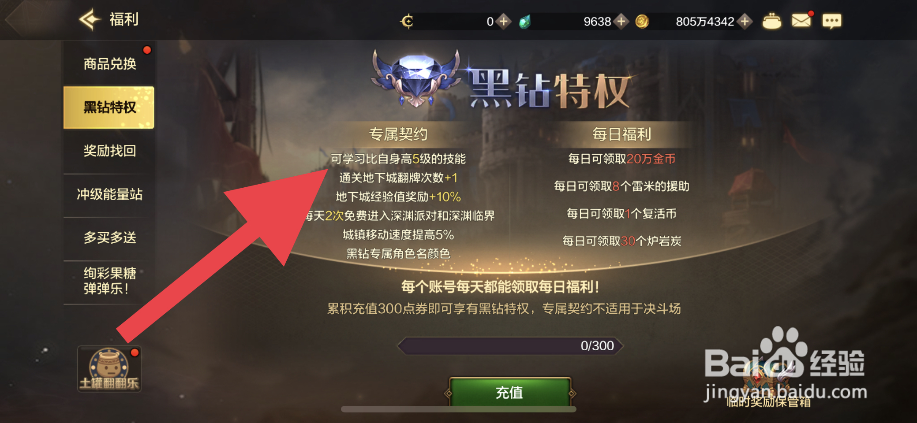
Task: Select the 黑钻特权 tab
Action: (x=109, y=107)
